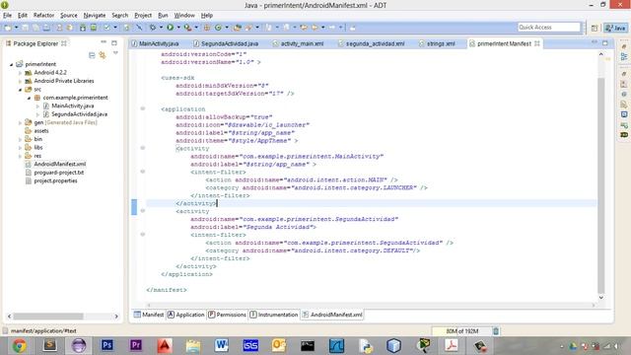
Task: Open the AutoCAD taskbar icon
Action: click(165, 346)
